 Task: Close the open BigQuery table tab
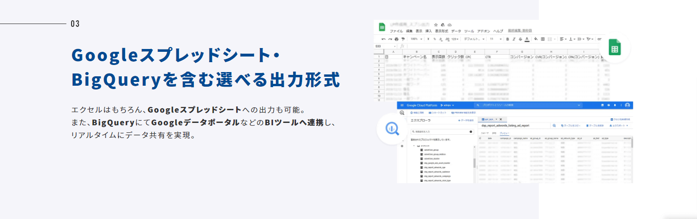pyautogui.click(x=501, y=119)
